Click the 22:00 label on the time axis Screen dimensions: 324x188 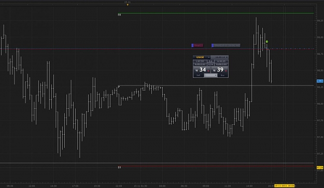point(119,186)
